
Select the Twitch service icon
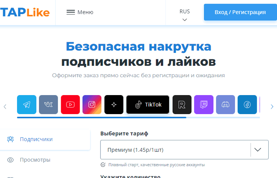pyautogui.click(x=204, y=105)
